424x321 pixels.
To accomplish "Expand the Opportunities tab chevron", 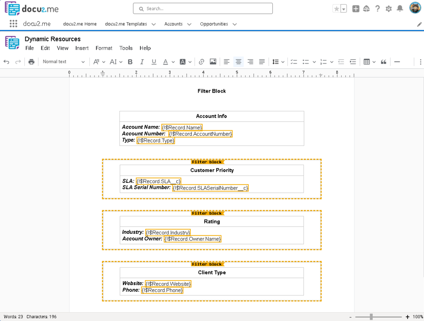I will [x=235, y=24].
